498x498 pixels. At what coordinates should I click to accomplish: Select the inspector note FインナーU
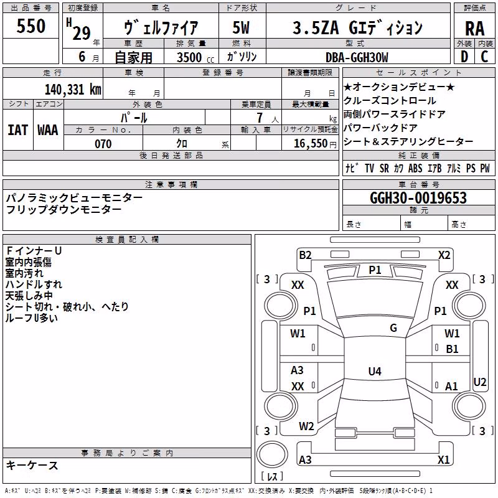[34, 251]
